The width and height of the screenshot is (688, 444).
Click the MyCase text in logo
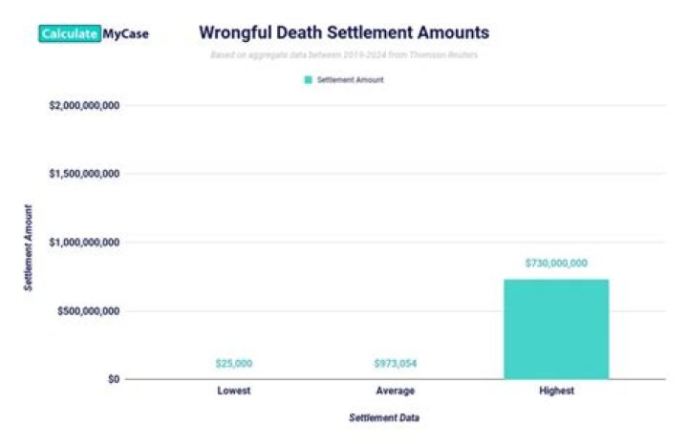(x=125, y=33)
